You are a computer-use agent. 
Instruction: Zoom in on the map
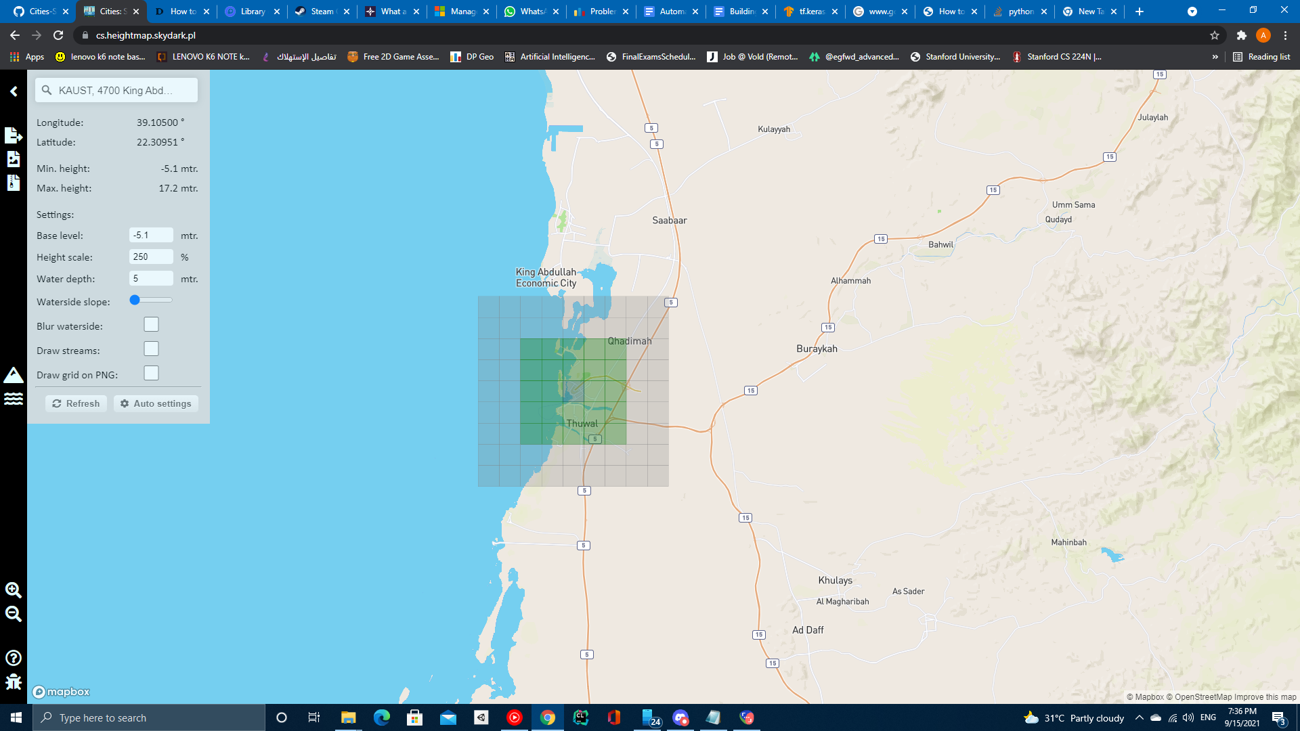pyautogui.click(x=14, y=590)
